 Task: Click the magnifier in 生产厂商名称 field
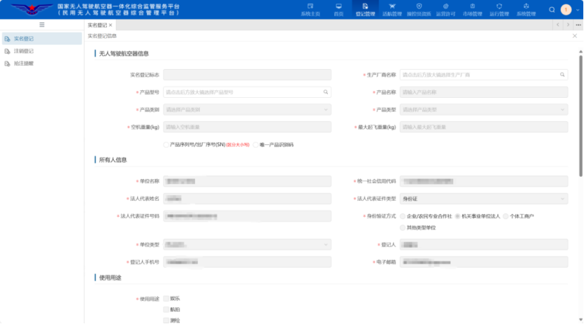[x=563, y=74]
